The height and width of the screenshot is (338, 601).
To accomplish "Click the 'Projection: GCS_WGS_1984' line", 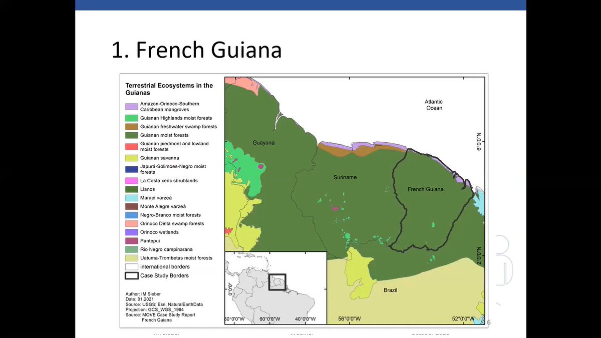I will (x=155, y=309).
